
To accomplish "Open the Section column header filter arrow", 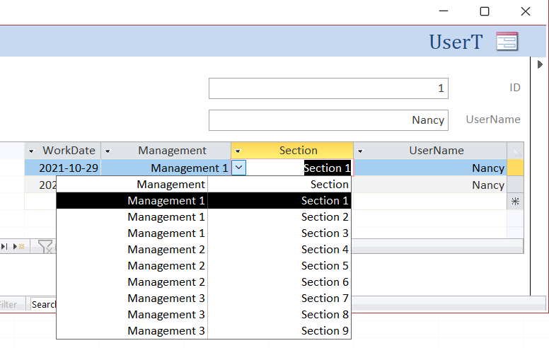I will [238, 151].
